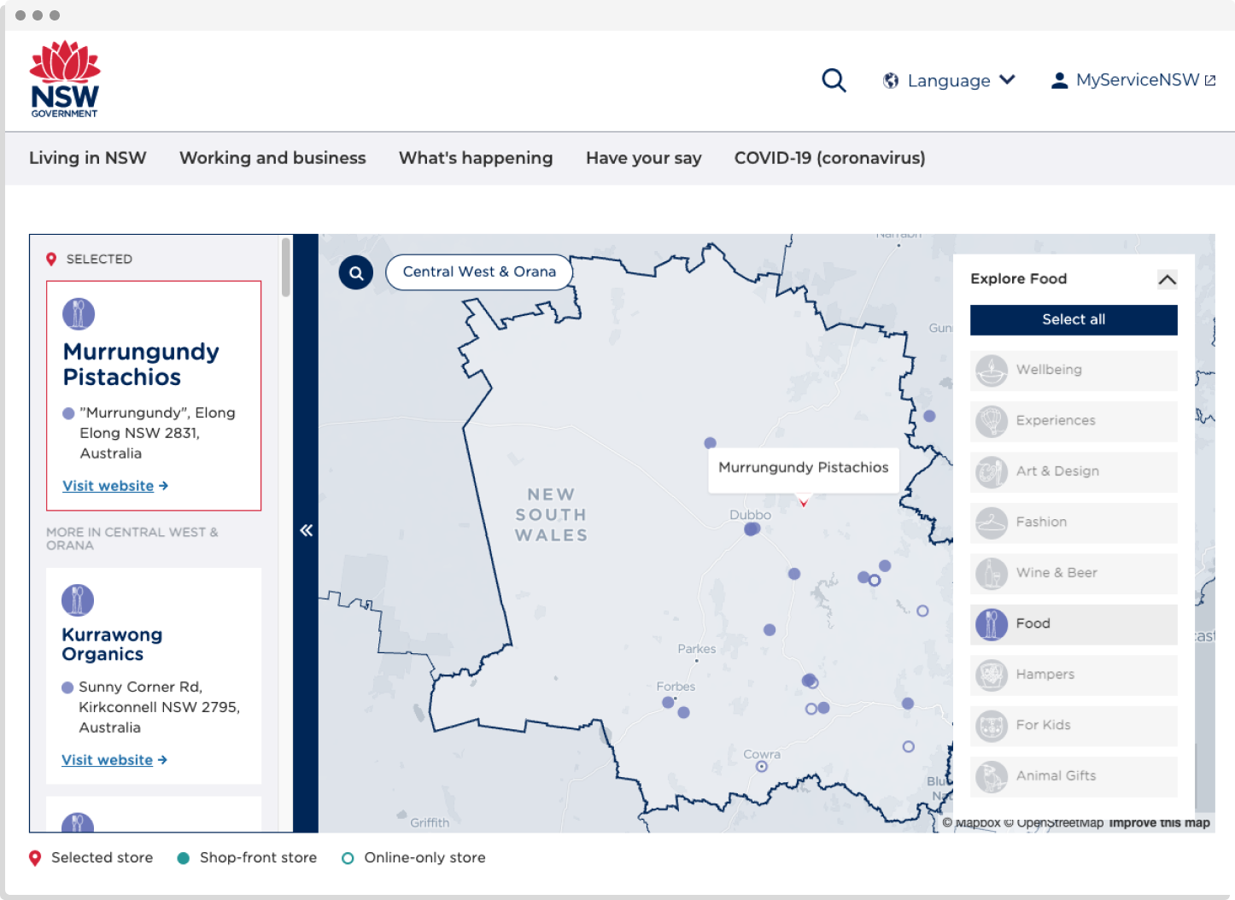Click the Murrungundy Pistachios food icon
Image resolution: width=1235 pixels, height=900 pixels.
click(79, 314)
